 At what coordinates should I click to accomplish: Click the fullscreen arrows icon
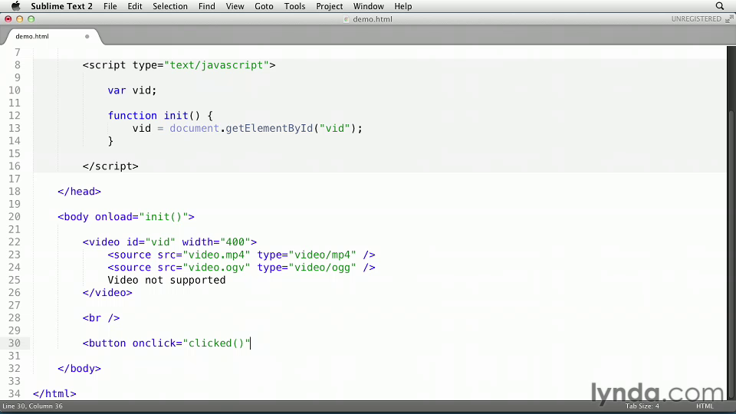729,18
